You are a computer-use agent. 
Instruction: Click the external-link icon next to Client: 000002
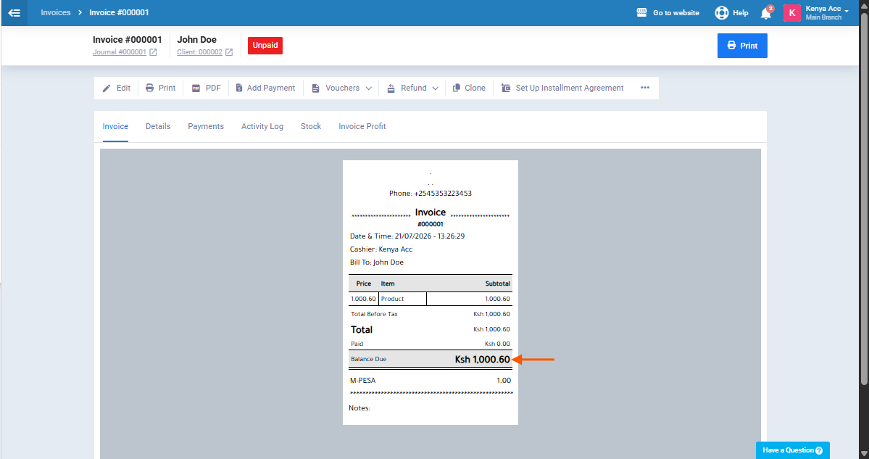[x=229, y=52]
